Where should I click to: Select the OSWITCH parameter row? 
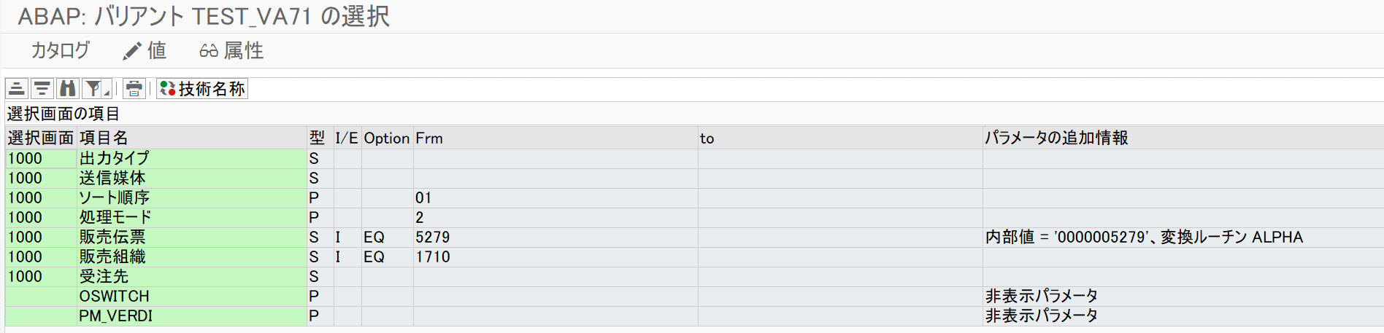point(114,296)
